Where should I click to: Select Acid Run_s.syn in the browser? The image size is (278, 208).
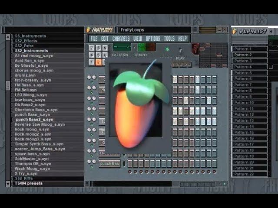coord(47,61)
